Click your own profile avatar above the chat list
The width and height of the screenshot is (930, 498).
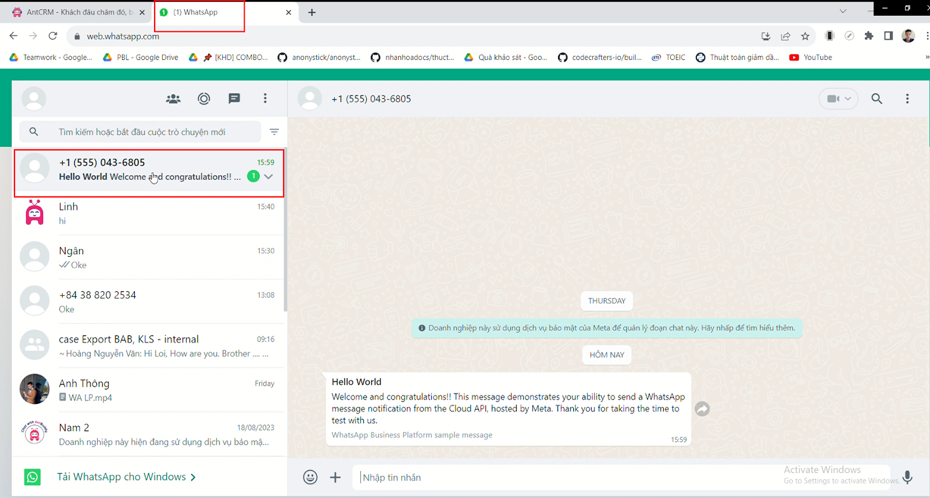click(34, 99)
